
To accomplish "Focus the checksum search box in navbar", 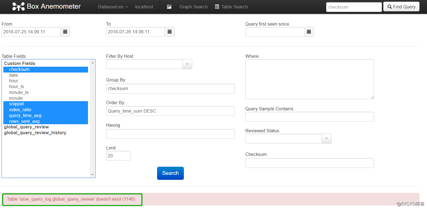I will pos(354,7).
